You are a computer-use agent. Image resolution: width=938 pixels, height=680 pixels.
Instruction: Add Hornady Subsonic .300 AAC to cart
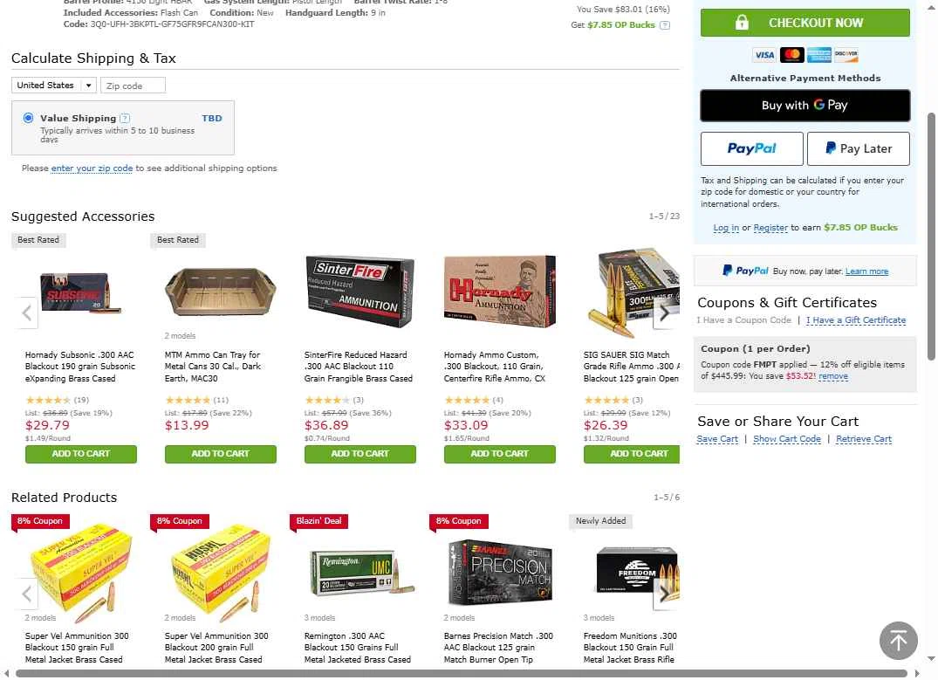tap(81, 454)
